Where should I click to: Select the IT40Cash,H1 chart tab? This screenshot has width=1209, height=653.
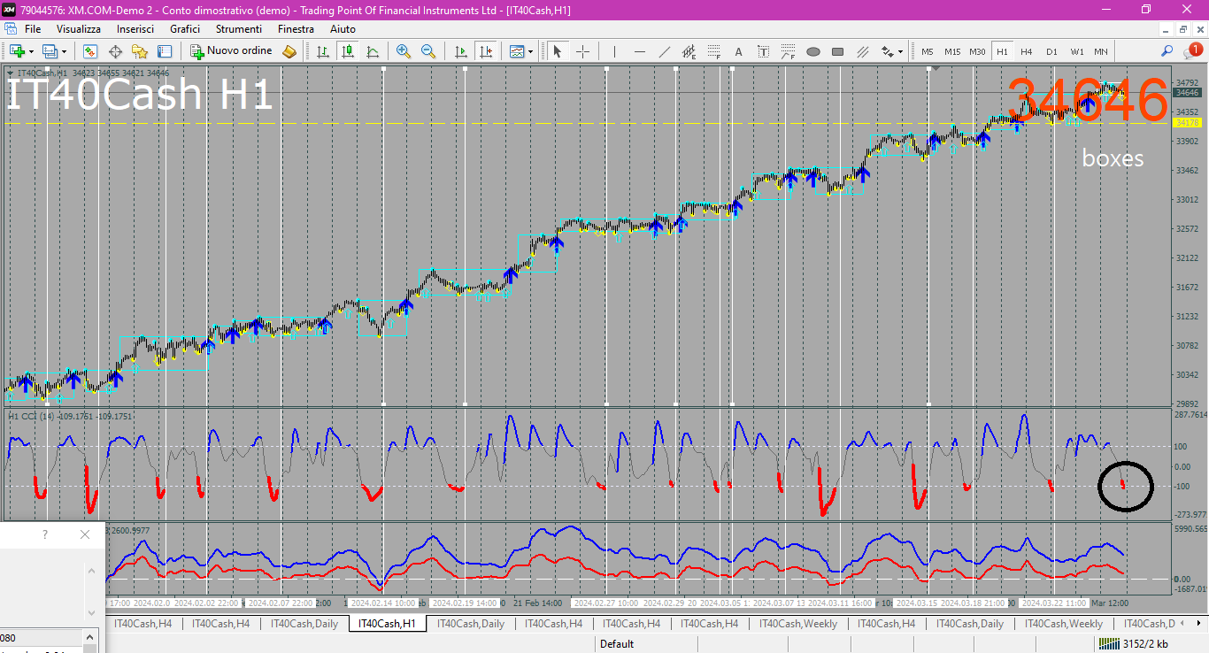pos(388,624)
